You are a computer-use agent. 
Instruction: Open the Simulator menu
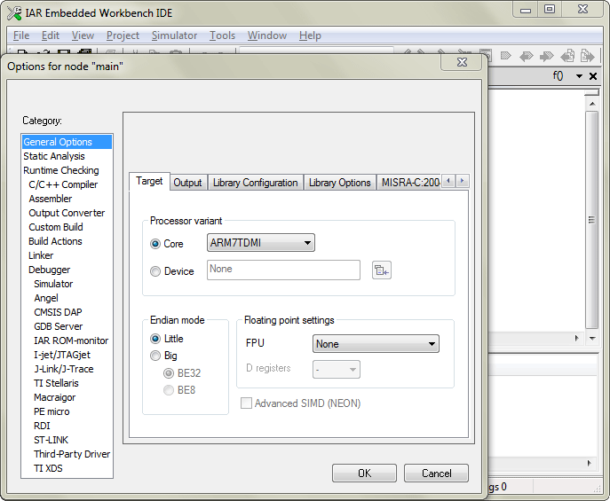174,35
